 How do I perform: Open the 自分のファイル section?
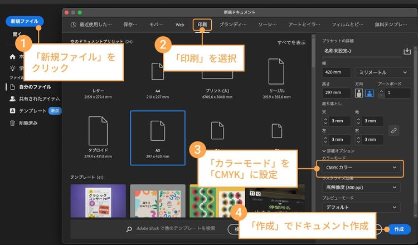pos(35,87)
